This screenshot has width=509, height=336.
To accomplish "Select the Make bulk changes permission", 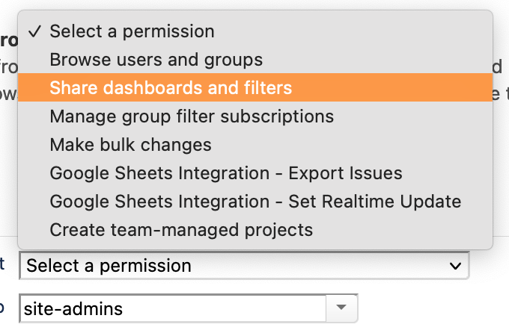I will (131, 145).
